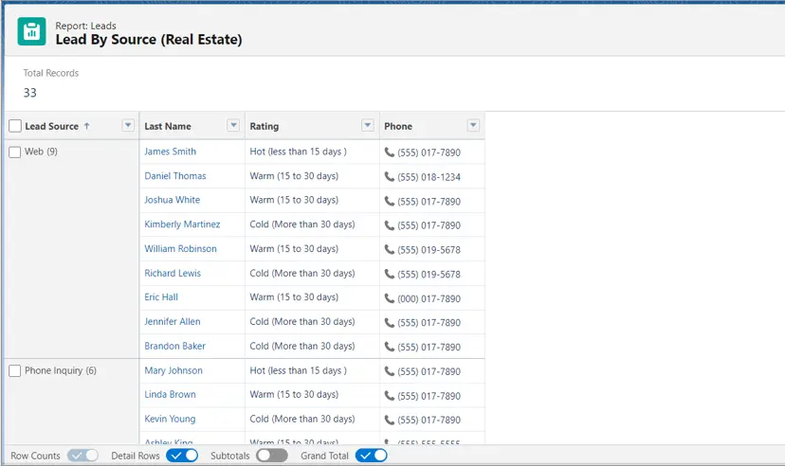Click phone icon in William Robinson row
The image size is (785, 466).
[389, 249]
